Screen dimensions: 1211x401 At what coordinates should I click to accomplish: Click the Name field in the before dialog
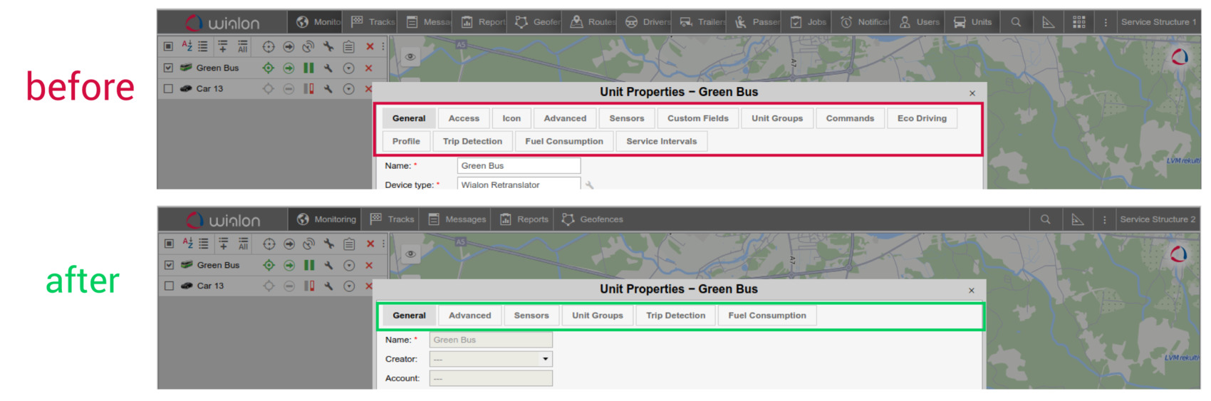[519, 166]
